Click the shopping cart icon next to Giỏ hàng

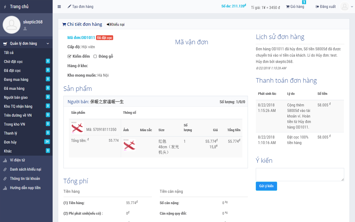pos(288,7)
